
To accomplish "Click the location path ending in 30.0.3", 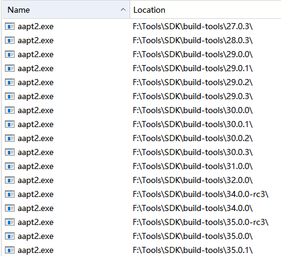I will click(193, 152).
